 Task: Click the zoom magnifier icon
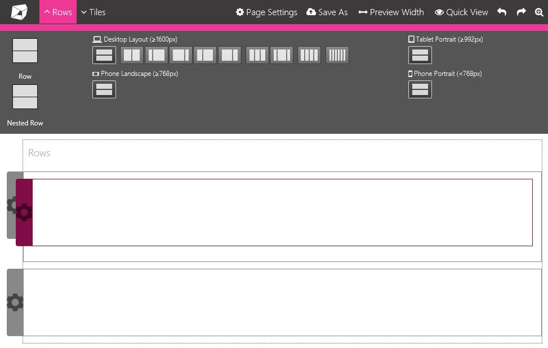[x=539, y=12]
